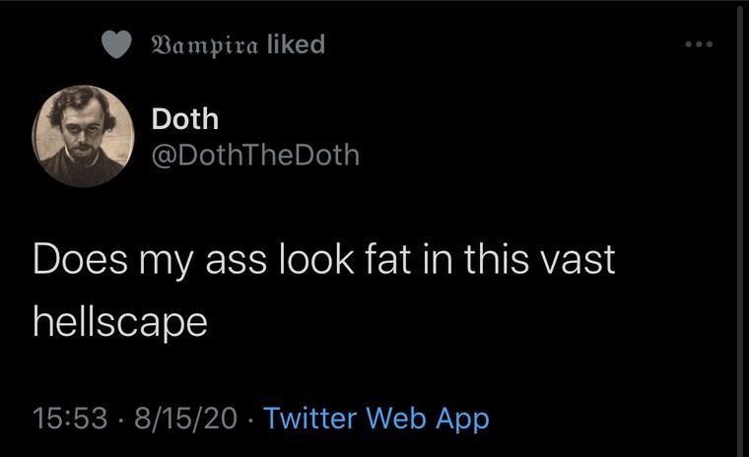Viewport: 749px width, 457px height.
Task: Open the @DothTheDoth handle
Action: coord(255,155)
